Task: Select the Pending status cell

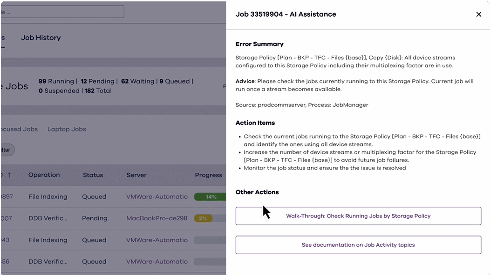Action: 95,218
